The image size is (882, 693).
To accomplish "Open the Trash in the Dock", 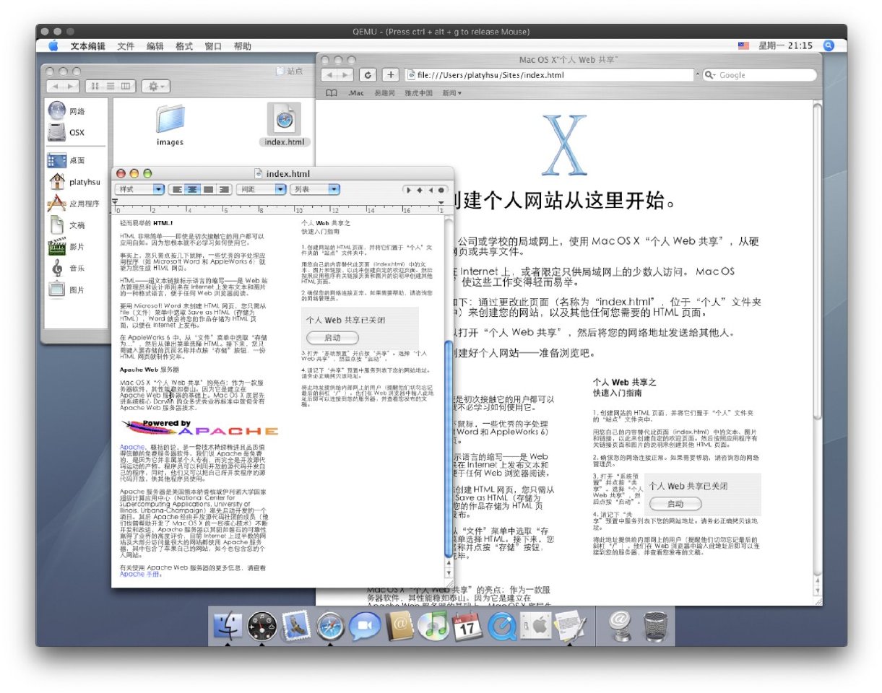I will coord(655,625).
